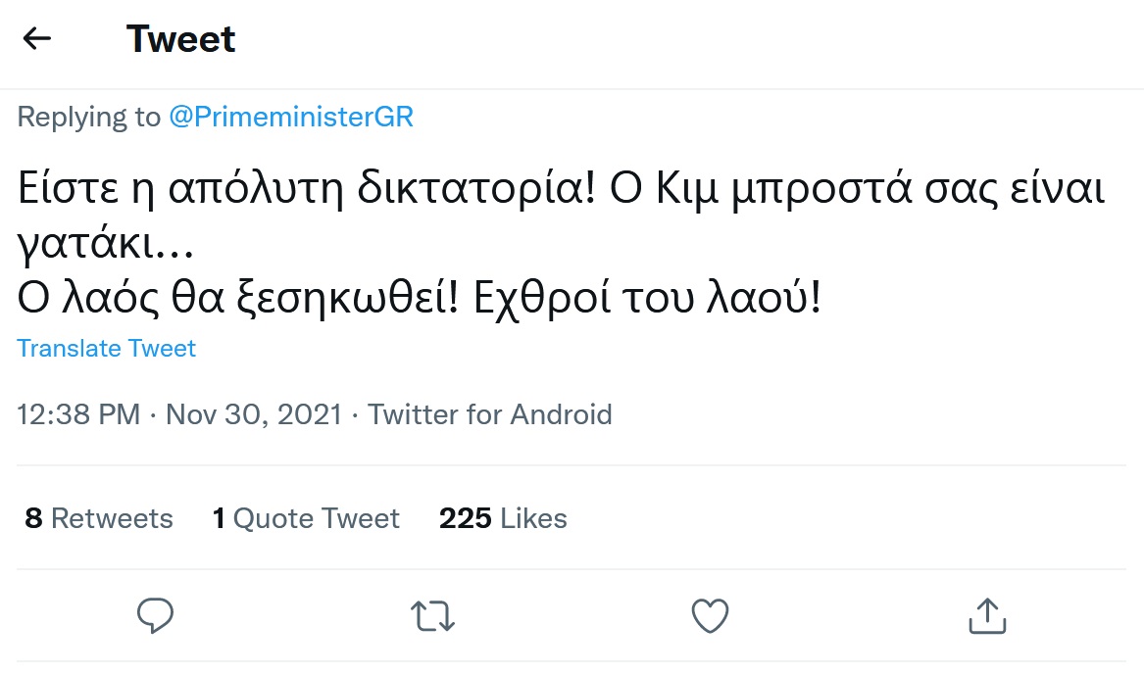This screenshot has height=675, width=1144.
Task: Click the Nov 30, 2021 date
Action: (254, 414)
